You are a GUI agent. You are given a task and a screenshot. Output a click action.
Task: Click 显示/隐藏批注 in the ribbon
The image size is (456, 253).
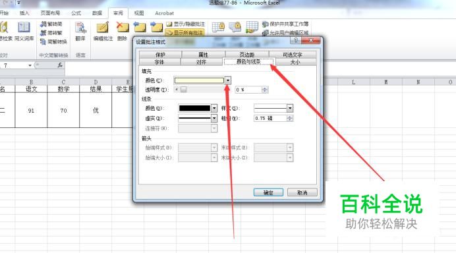coord(185,24)
